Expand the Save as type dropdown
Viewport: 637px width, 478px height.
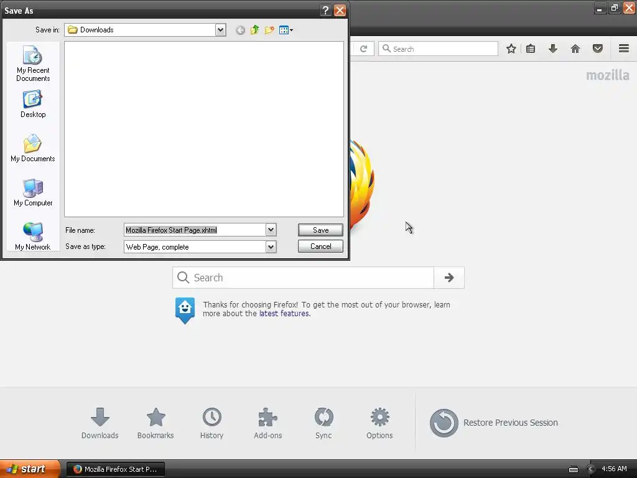(x=271, y=246)
